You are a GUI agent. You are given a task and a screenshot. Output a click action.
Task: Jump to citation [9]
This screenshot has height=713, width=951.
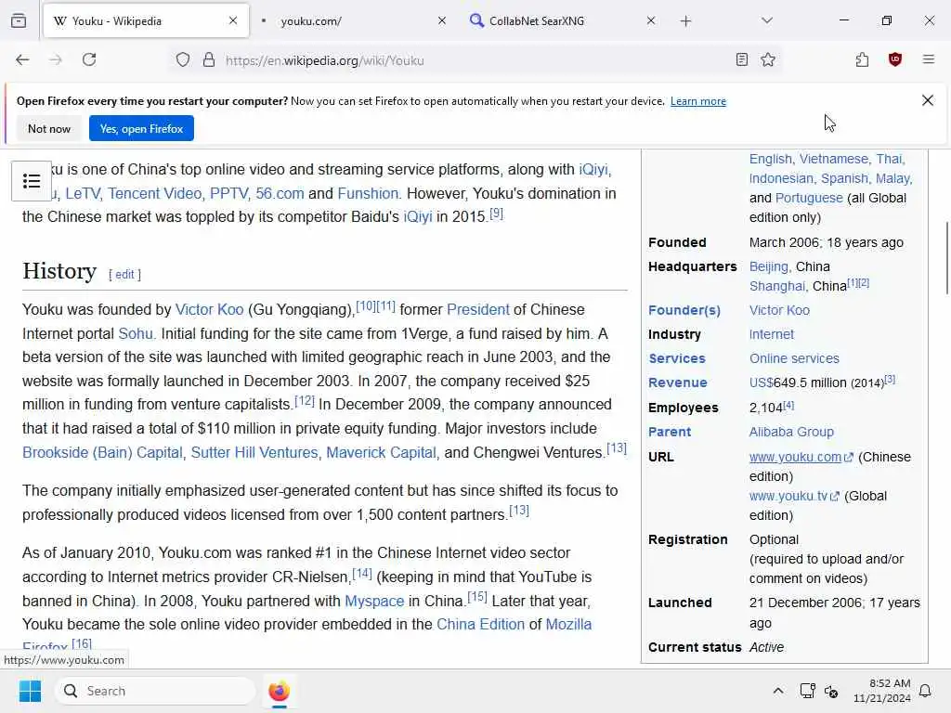tap(496, 214)
